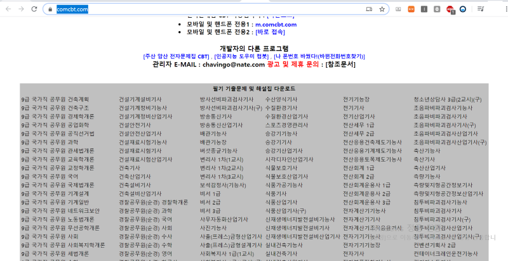
Task: Reload the comcbt.com page
Action: [x=34, y=9]
